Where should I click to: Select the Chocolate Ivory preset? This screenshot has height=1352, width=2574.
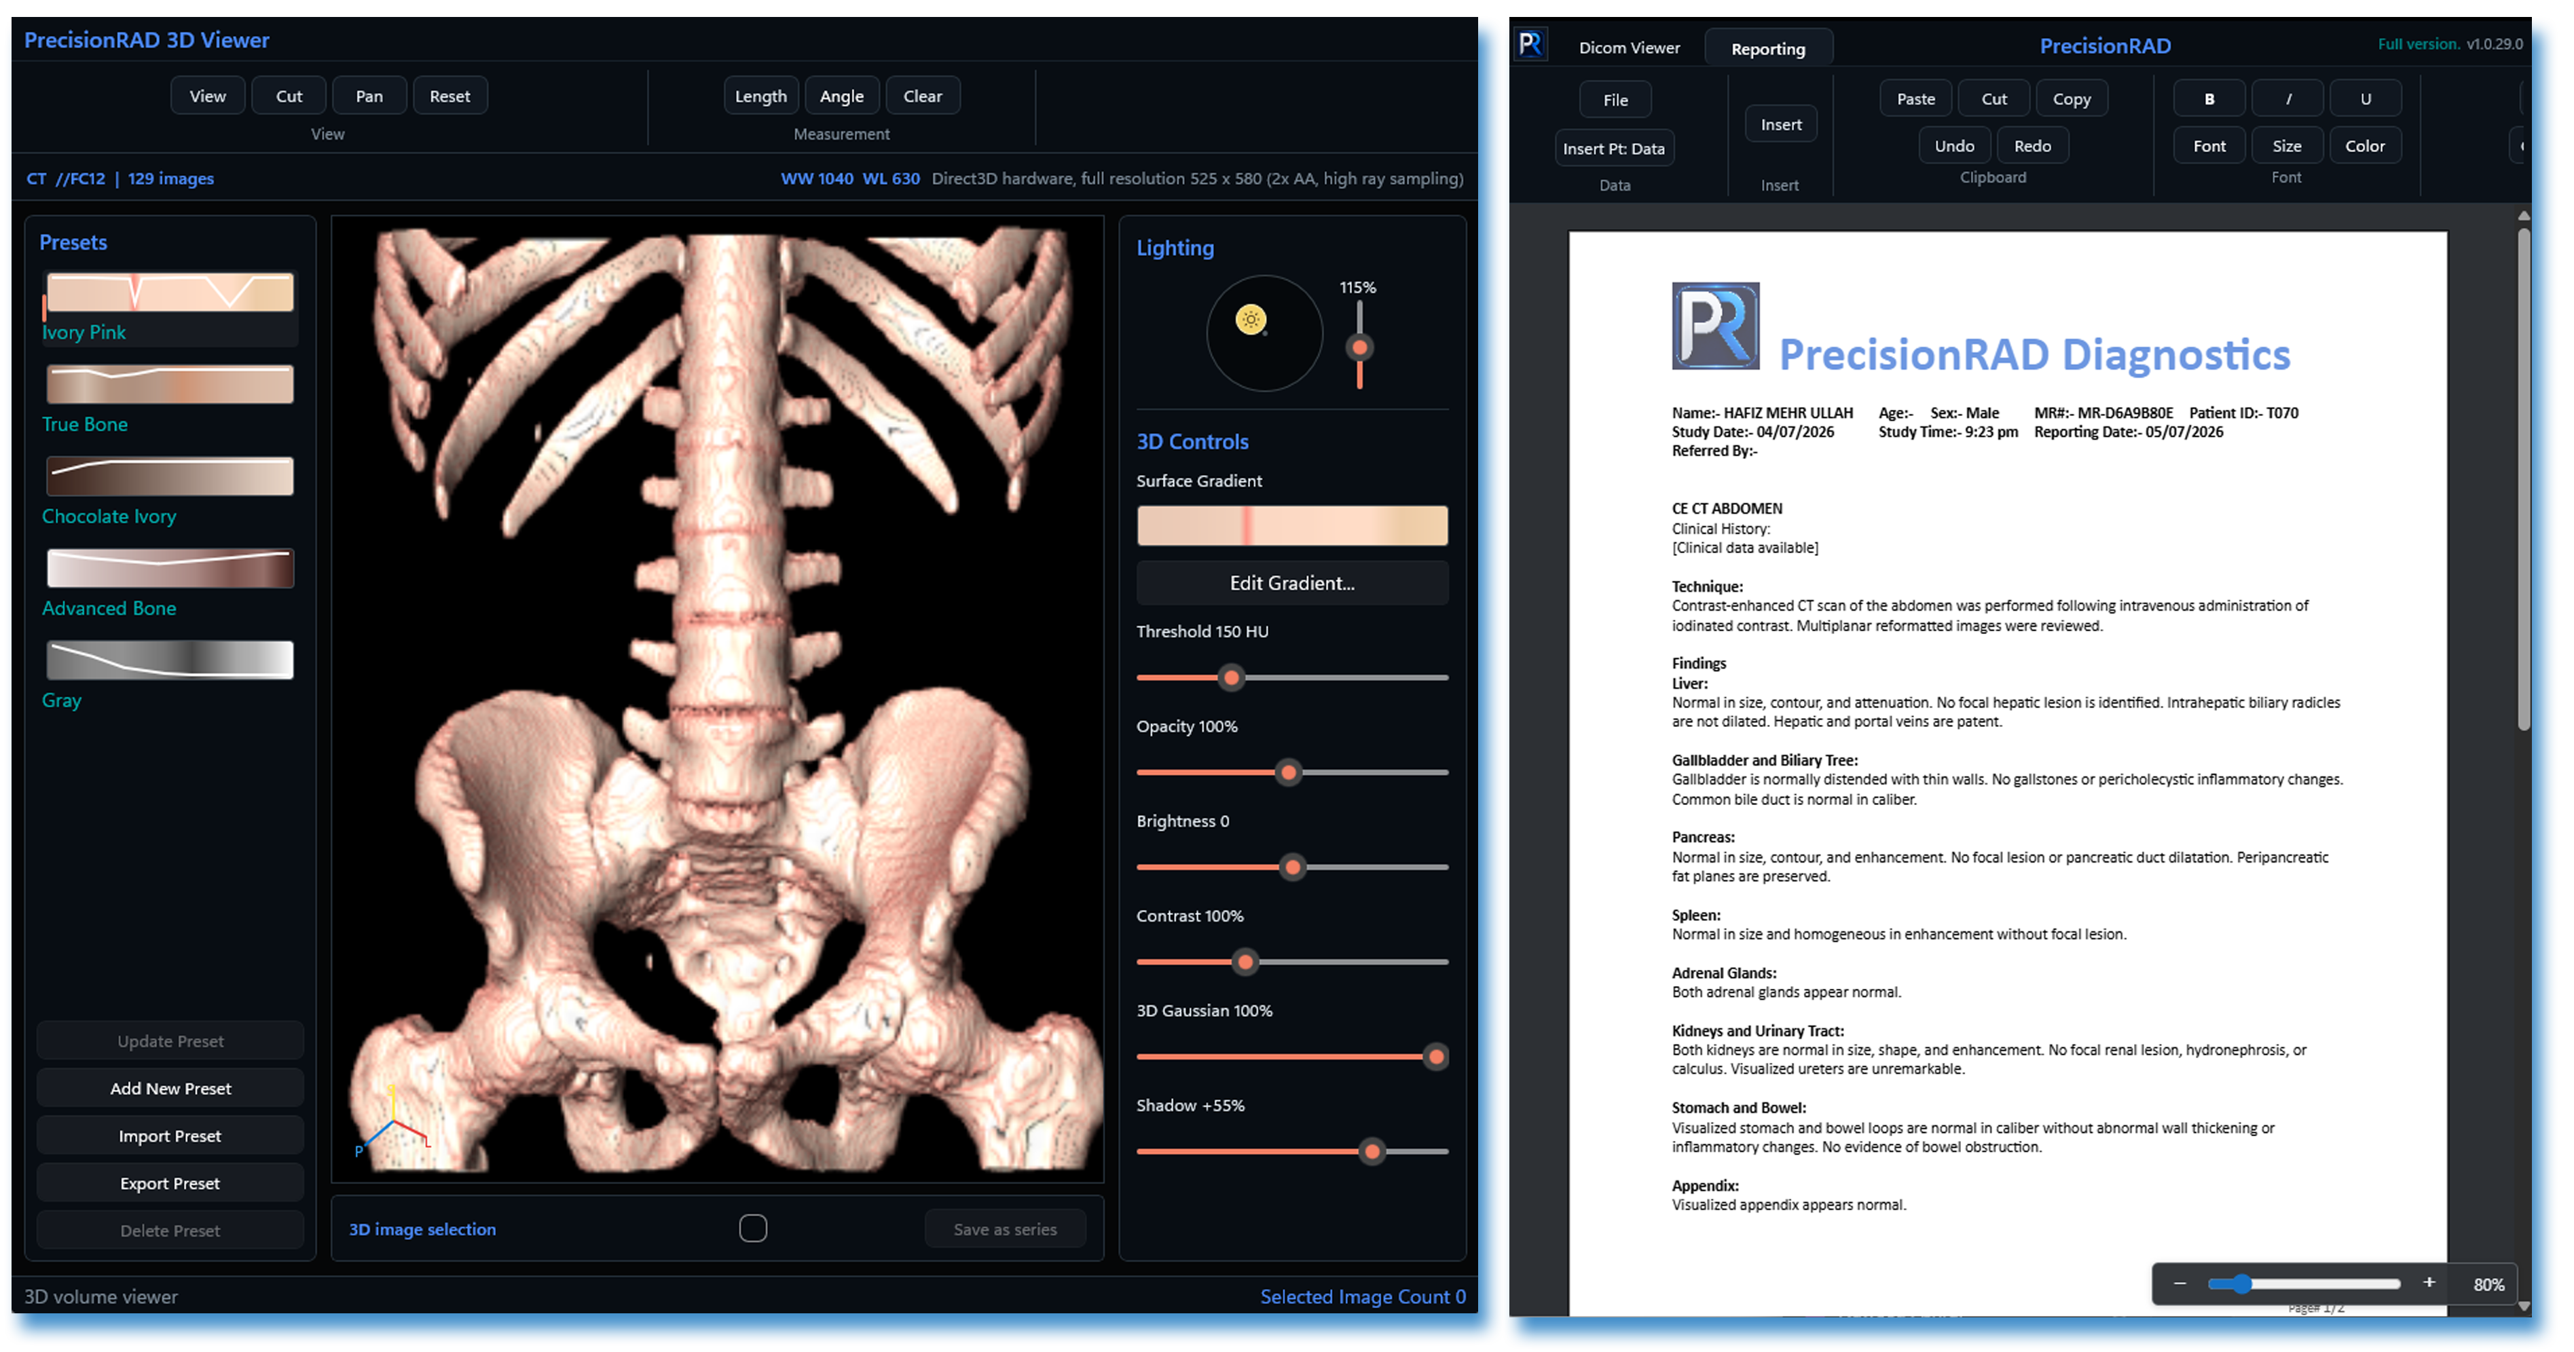click(x=170, y=476)
